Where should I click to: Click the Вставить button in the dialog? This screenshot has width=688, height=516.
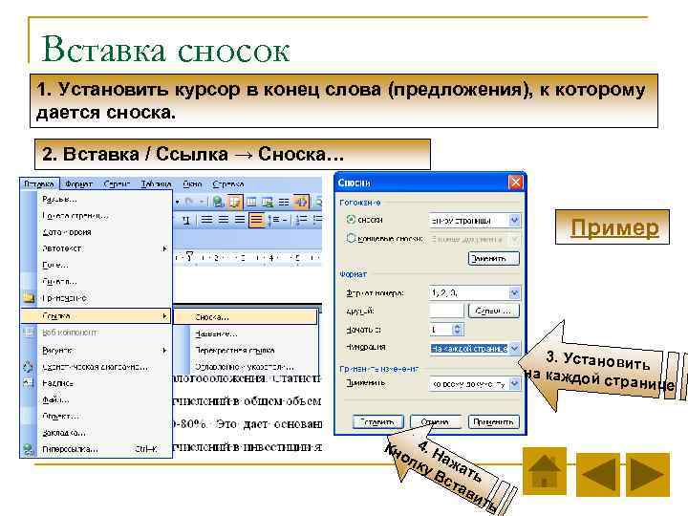click(x=377, y=422)
